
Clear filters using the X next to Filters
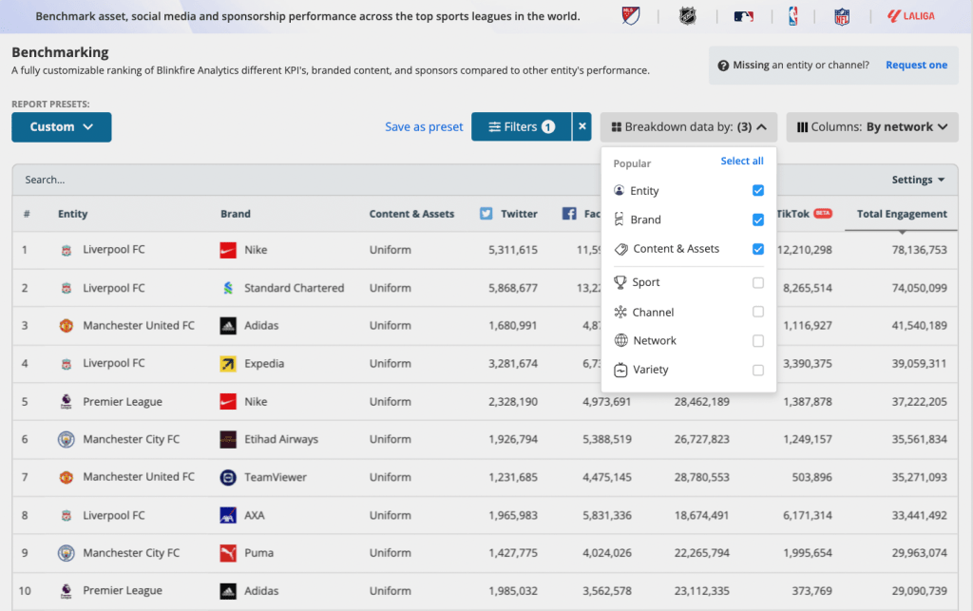[581, 126]
